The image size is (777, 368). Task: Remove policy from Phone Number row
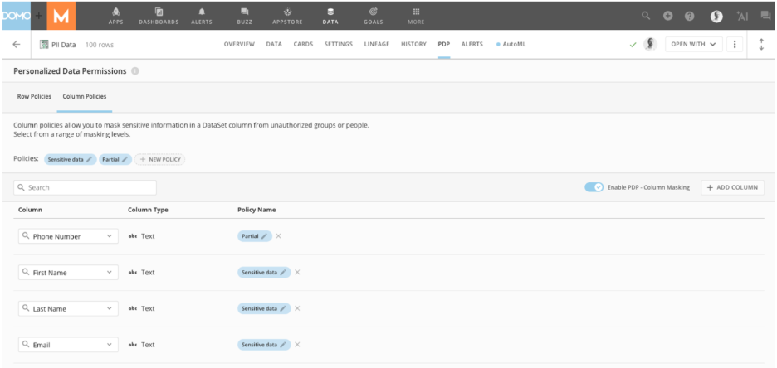278,236
